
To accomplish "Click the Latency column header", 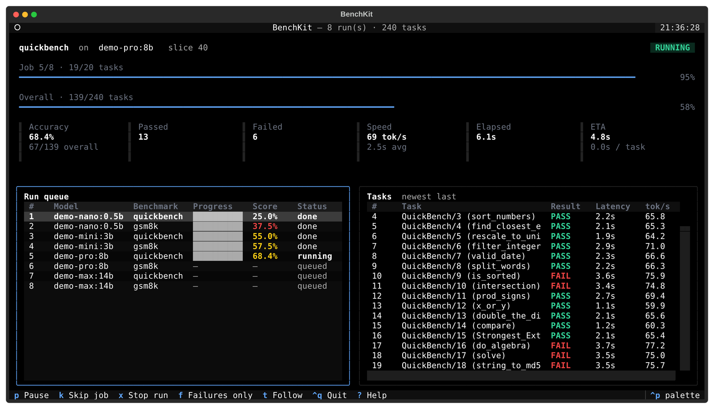I will click(612, 206).
